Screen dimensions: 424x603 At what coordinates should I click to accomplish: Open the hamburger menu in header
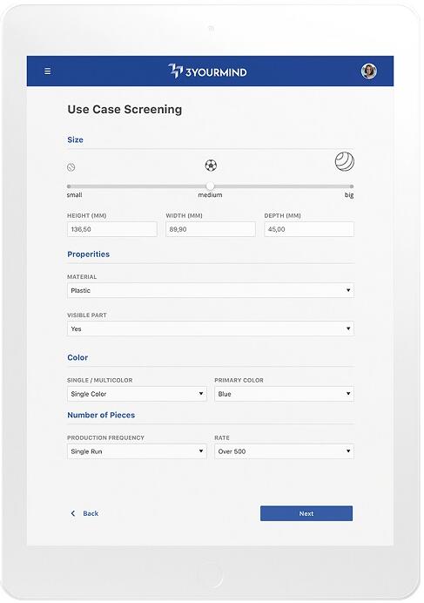click(48, 71)
